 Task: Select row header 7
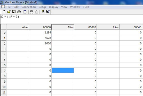[x=4, y=71]
